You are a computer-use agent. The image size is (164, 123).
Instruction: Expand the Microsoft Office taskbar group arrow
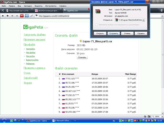(x=75, y=121)
